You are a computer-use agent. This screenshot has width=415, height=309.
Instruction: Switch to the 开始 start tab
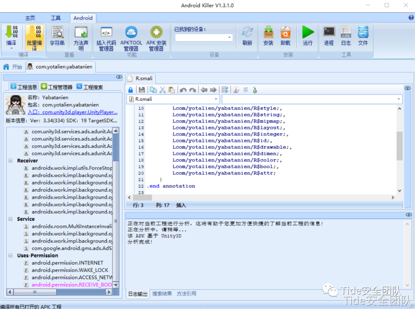(x=13, y=67)
